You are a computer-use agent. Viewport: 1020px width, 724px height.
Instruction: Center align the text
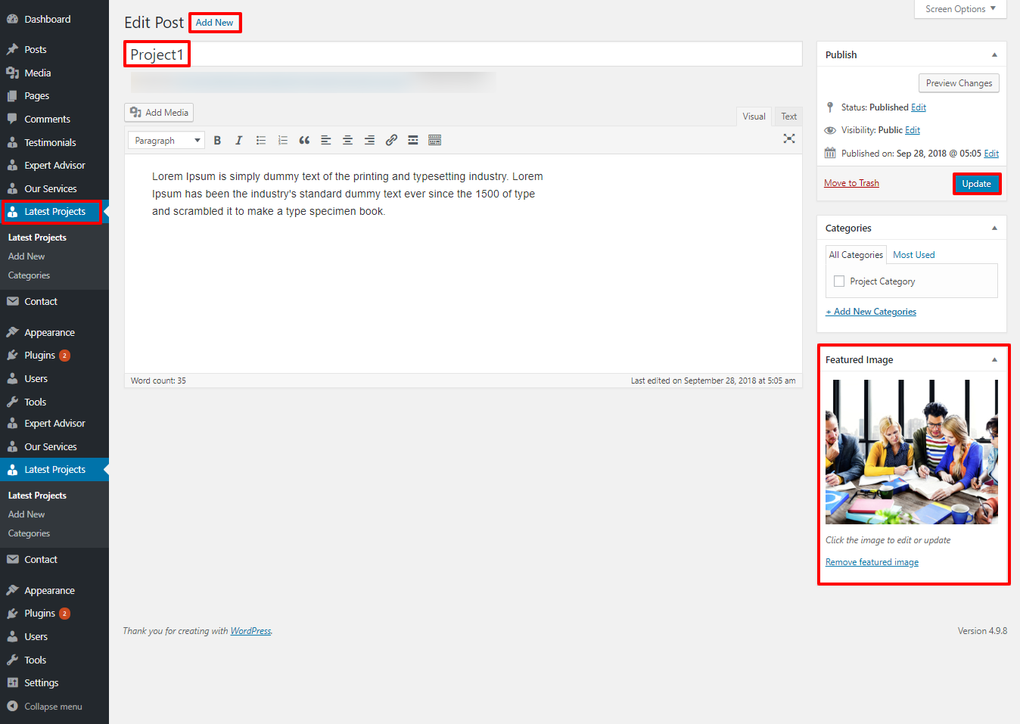click(347, 141)
